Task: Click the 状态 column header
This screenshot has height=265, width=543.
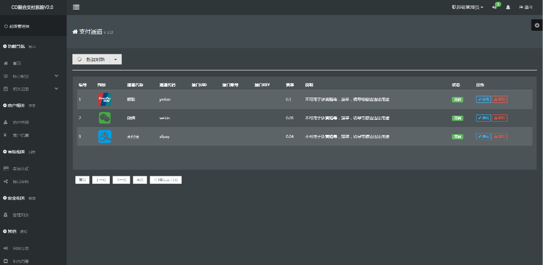Action: point(456,85)
